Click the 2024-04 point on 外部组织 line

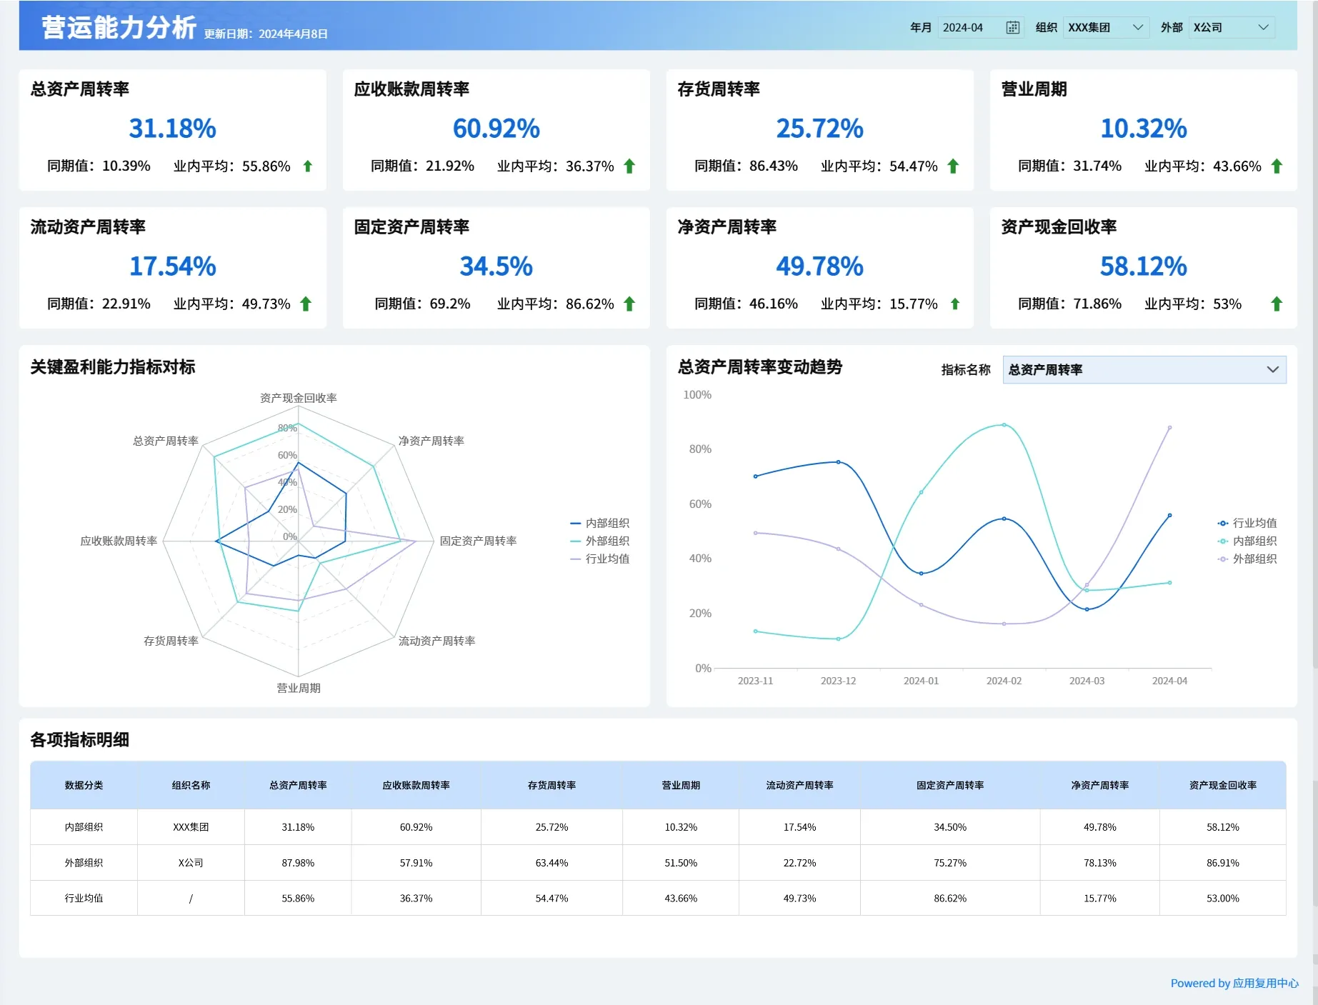coord(1170,428)
